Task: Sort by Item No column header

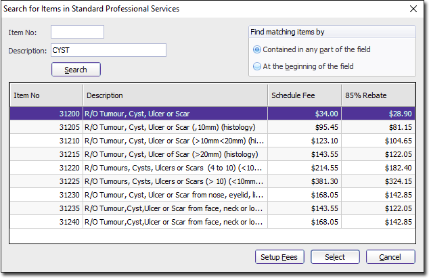Action: click(46, 95)
